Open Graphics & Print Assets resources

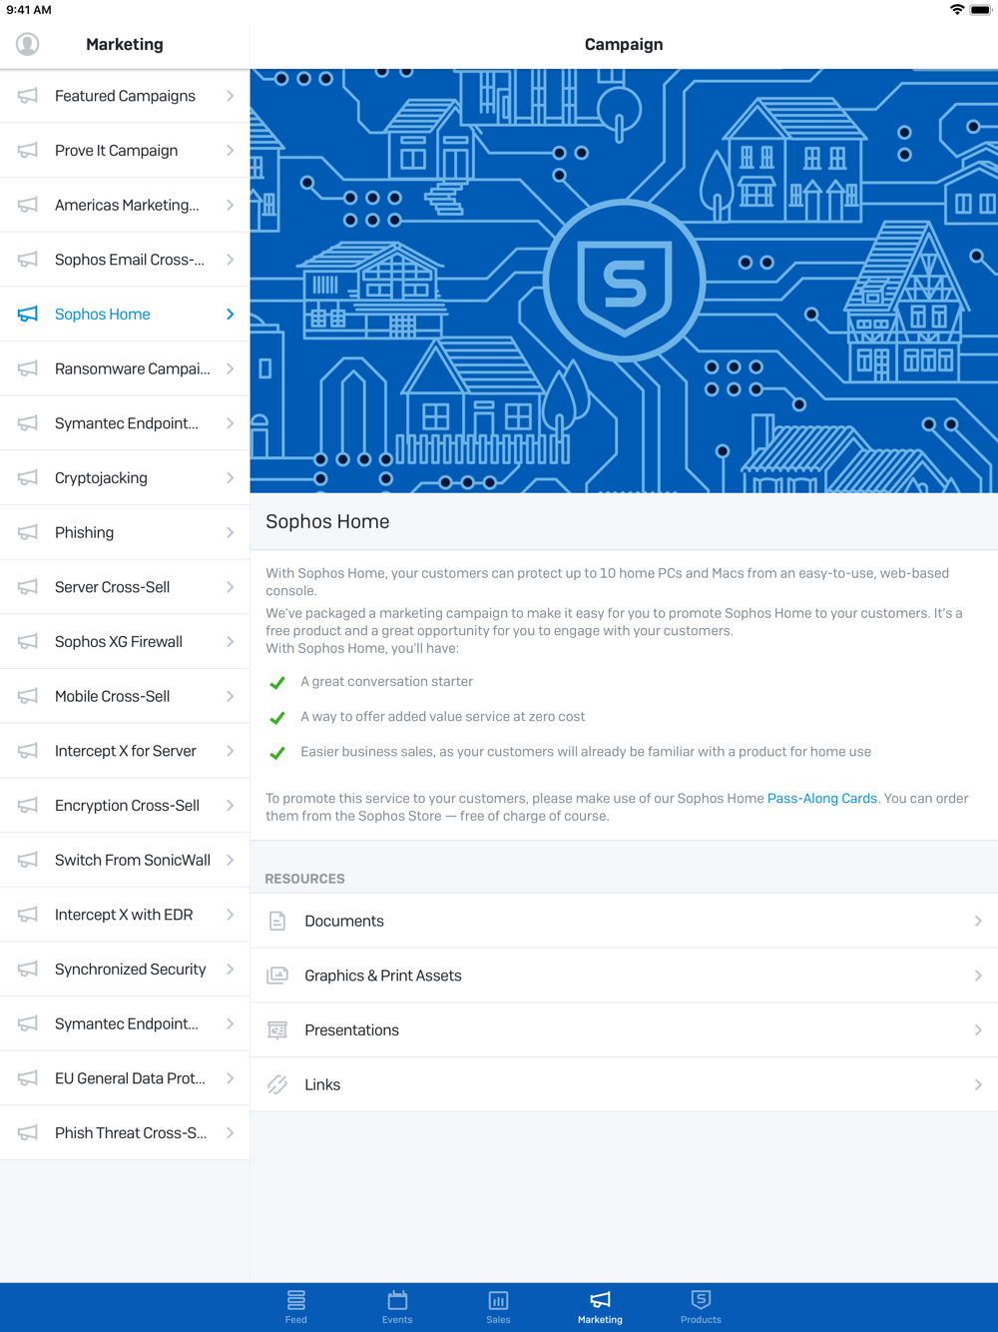(x=624, y=976)
